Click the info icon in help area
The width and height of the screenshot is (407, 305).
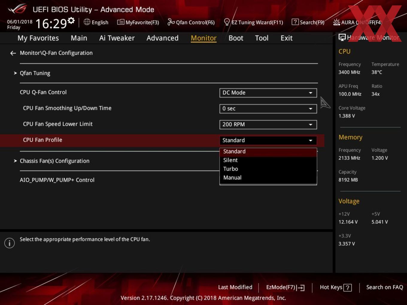click(10, 243)
